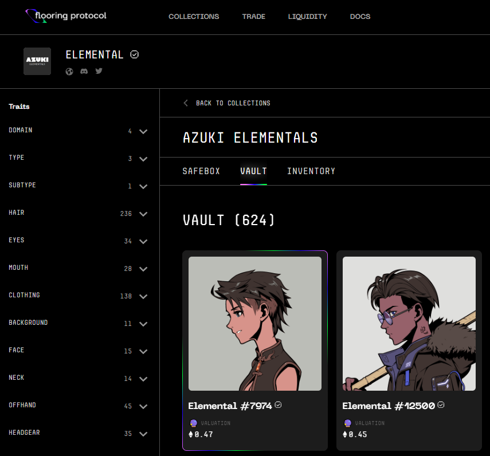This screenshot has width=490, height=456.
Task: Click the Azuki Elementals collection avatar
Action: pos(37,61)
